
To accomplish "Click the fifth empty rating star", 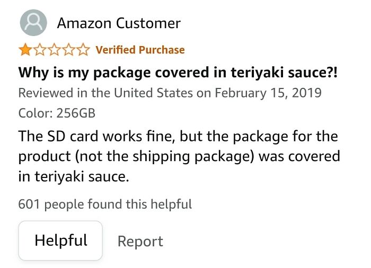I will [84, 50].
